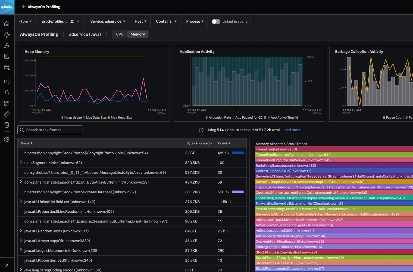The height and width of the screenshot is (272, 413).
Task: Expand the java.util.Arrays.copyOf row
Action: click(21, 240)
